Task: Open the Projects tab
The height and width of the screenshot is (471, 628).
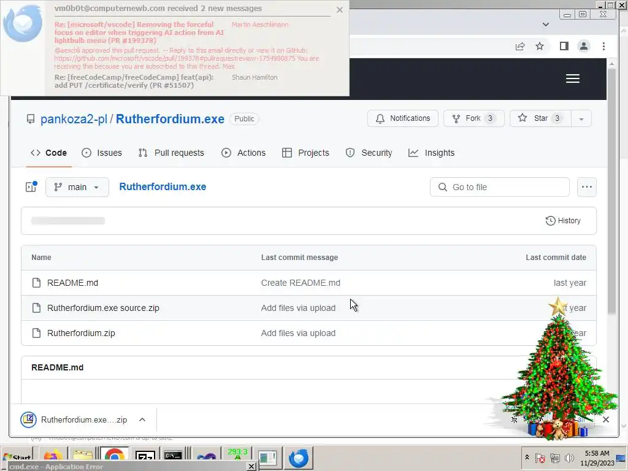Action: [x=305, y=153]
